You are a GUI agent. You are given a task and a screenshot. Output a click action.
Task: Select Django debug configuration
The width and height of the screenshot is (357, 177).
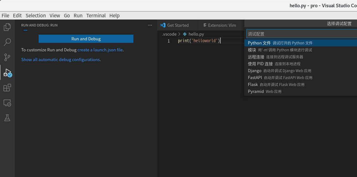(300, 71)
